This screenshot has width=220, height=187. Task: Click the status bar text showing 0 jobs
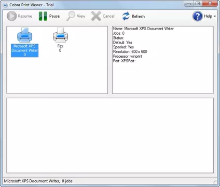[x=38, y=181]
